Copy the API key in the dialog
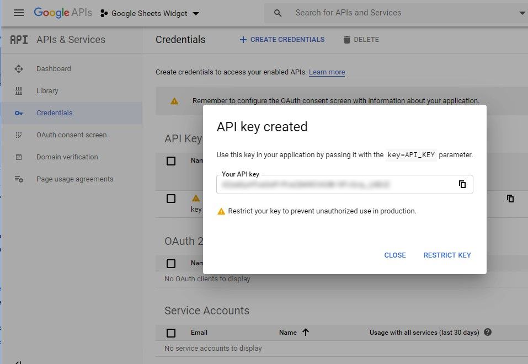The image size is (528, 364). tap(462, 184)
